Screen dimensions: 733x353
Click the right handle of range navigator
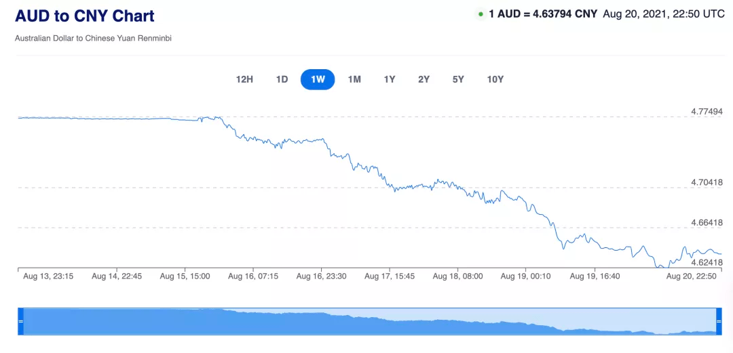(x=719, y=321)
